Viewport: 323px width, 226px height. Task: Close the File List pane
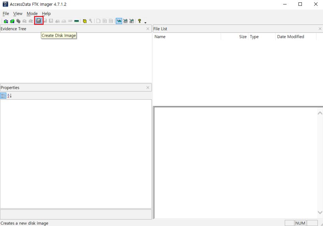[x=320, y=29]
